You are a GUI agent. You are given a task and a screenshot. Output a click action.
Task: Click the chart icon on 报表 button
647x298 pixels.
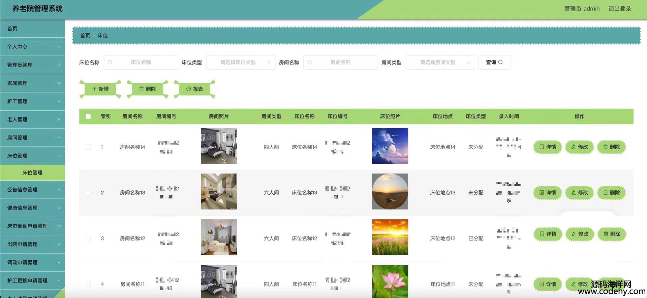pos(189,89)
